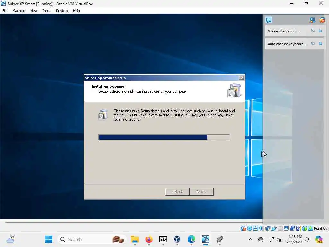329x247 pixels.
Task: Open the Machine menu
Action: (x=19, y=11)
